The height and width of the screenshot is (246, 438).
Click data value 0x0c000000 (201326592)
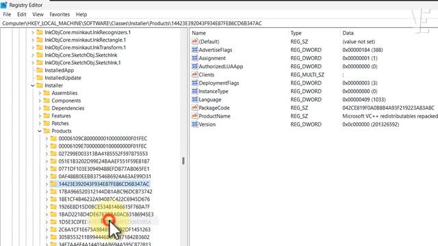click(x=371, y=124)
